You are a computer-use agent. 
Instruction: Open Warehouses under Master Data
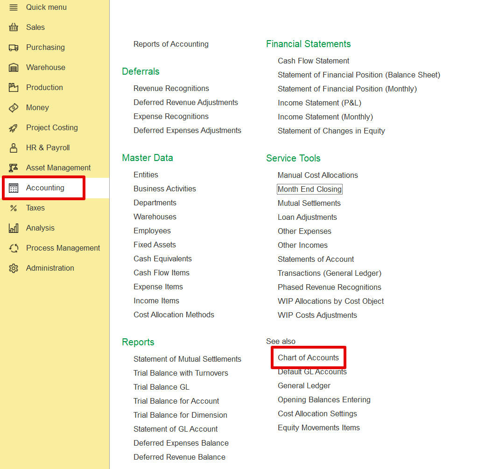155,217
